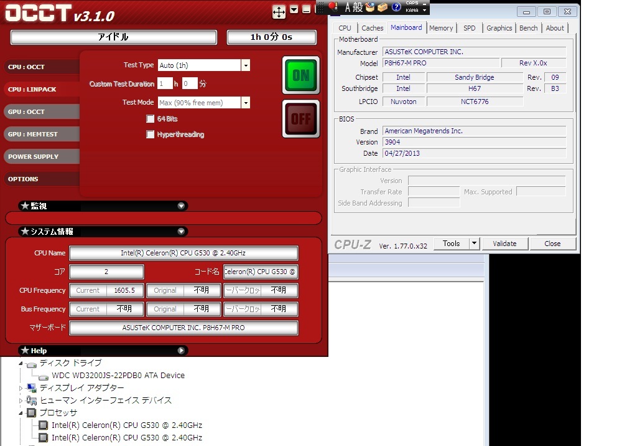Select the 'ディスク ドライブ' tree label
Screen dimensions: 627x446
(x=71, y=363)
